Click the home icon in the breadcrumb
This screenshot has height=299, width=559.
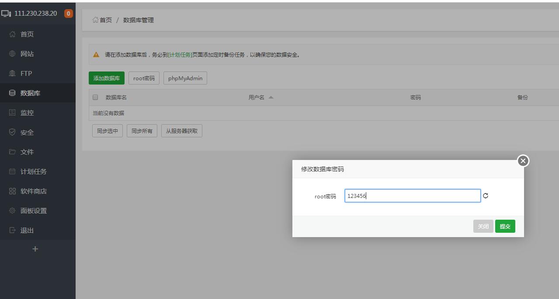pyautogui.click(x=95, y=20)
